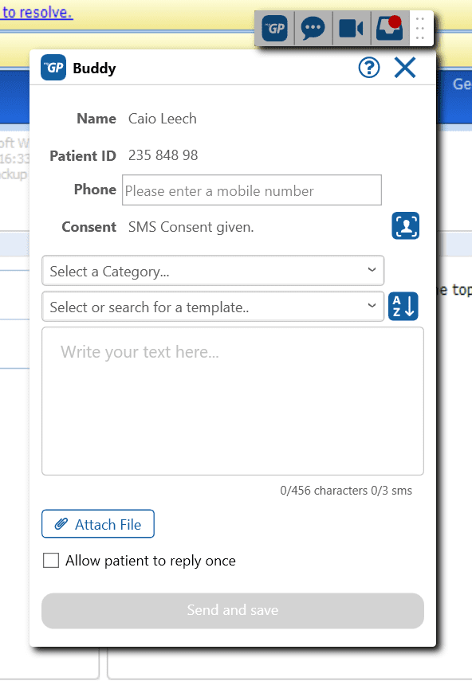Image resolution: width=472 pixels, height=681 pixels.
Task: Sort templates alphabetically with A-Z icon
Action: (403, 306)
